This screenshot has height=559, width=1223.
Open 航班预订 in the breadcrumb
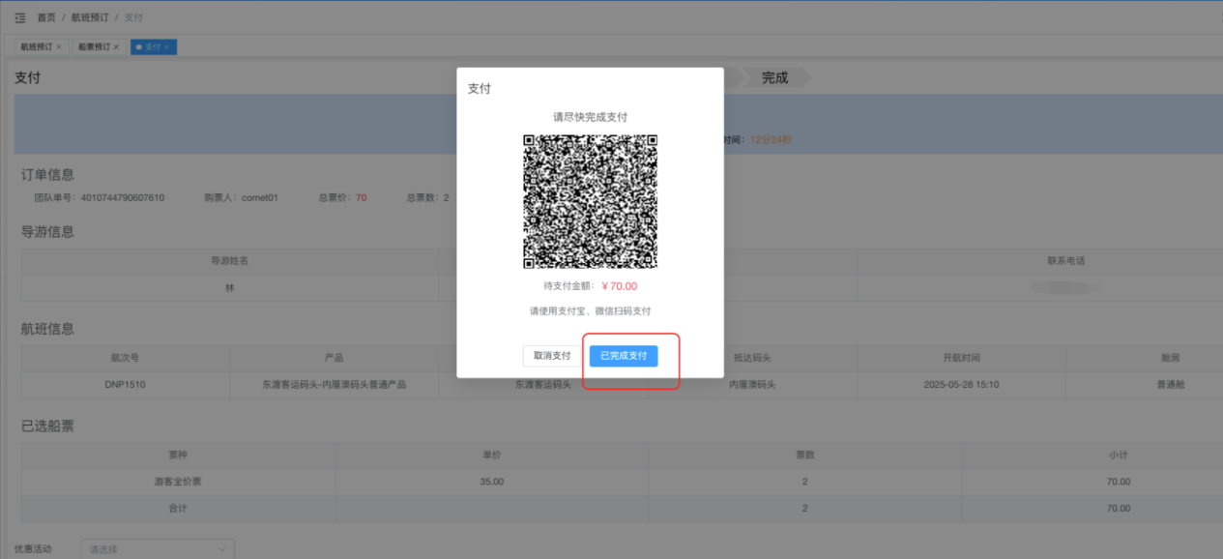(x=90, y=18)
